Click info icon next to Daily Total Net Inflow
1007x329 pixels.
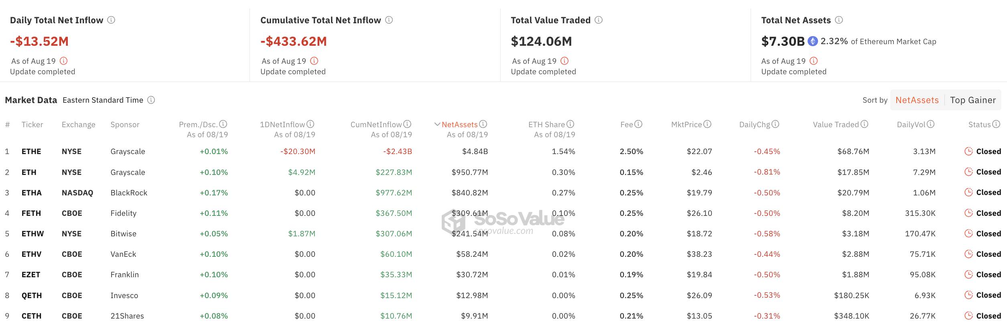(111, 20)
